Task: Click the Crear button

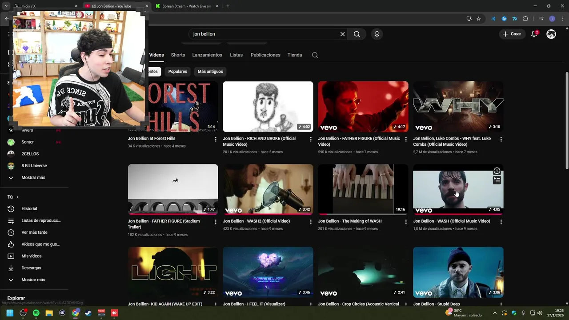Action: (512, 34)
